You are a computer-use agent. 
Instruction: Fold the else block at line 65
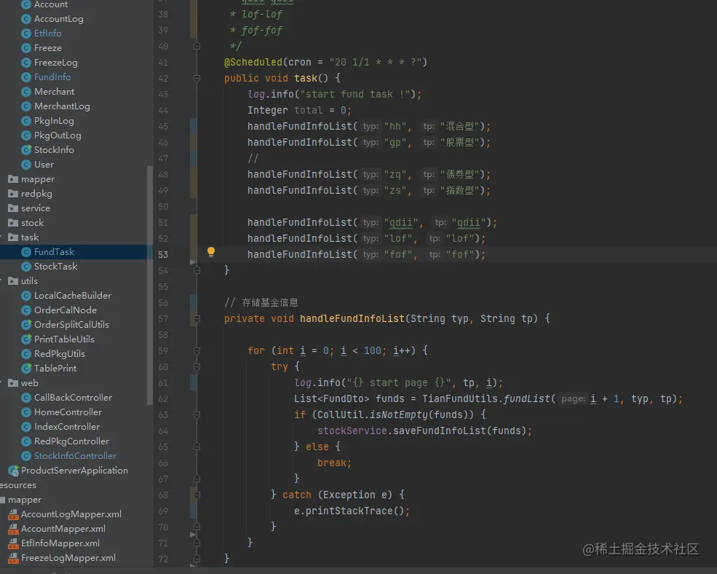197,447
